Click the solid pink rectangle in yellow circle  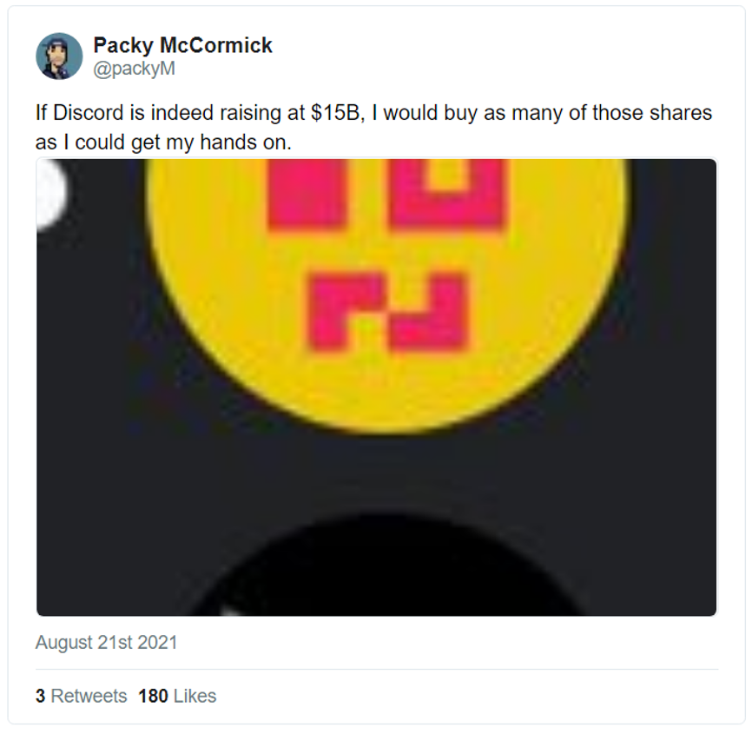(306, 194)
